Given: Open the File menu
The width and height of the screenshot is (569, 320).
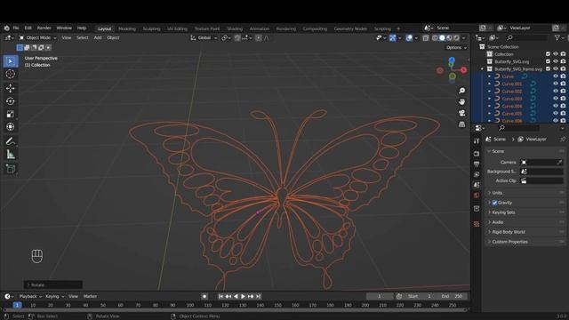Looking at the screenshot, I should click(x=16, y=28).
